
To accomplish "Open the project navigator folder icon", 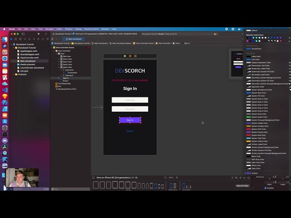I will [11, 39].
